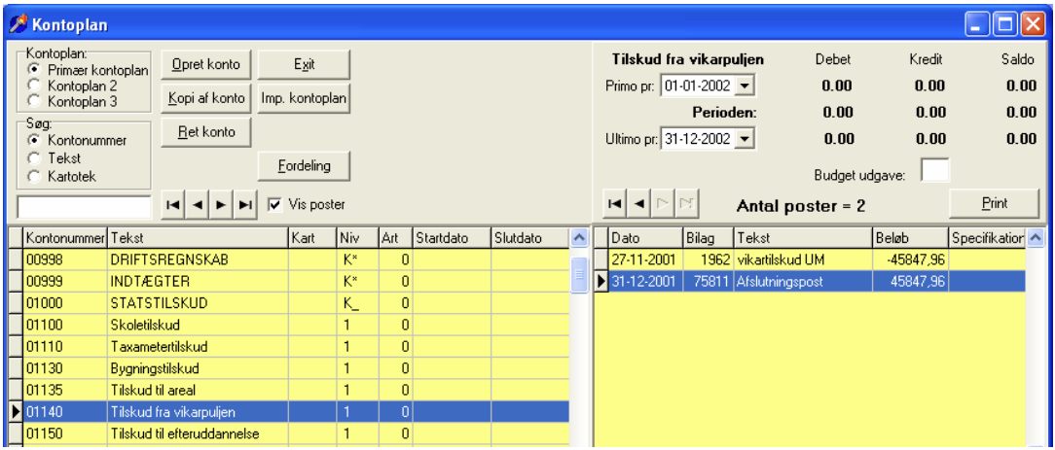Click the Beløb column header

tap(910, 238)
